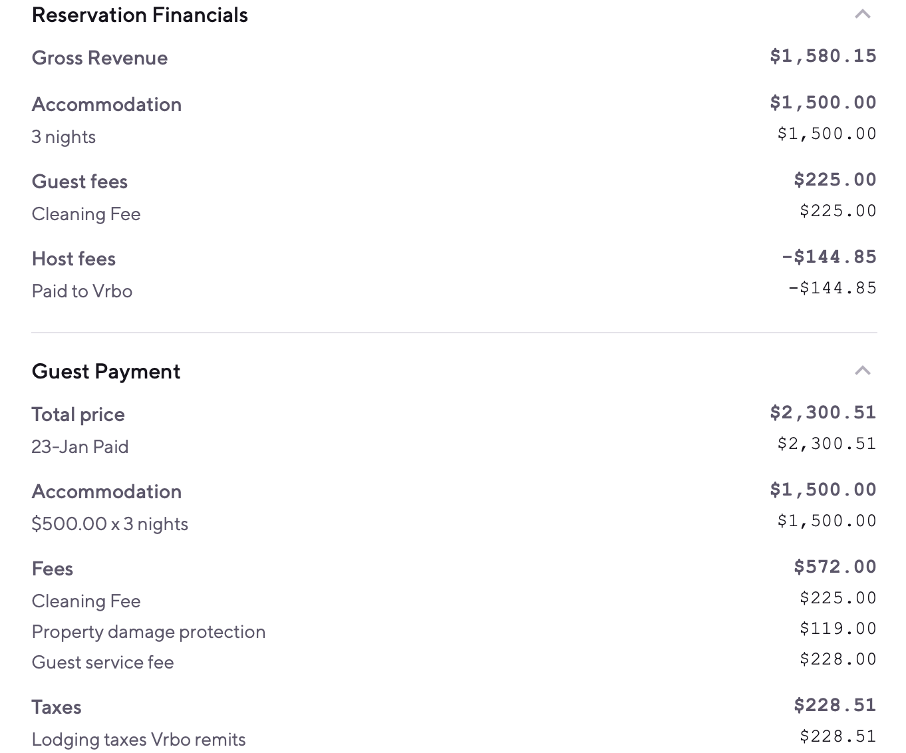Select the Host fees label
This screenshot has height=753, width=906.
[74, 259]
